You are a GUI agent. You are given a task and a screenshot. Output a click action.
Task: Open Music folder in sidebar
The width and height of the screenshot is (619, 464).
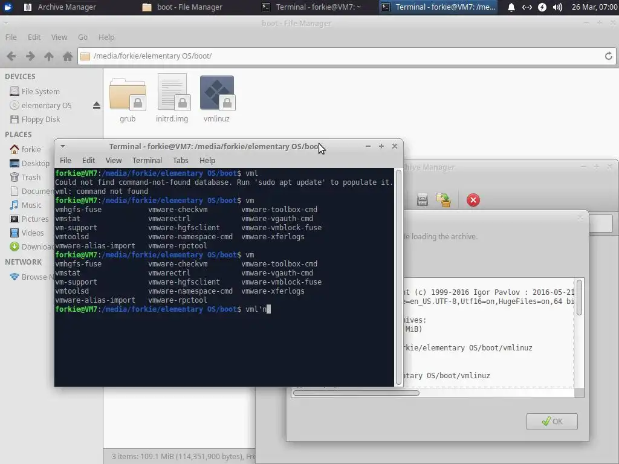click(x=25, y=205)
